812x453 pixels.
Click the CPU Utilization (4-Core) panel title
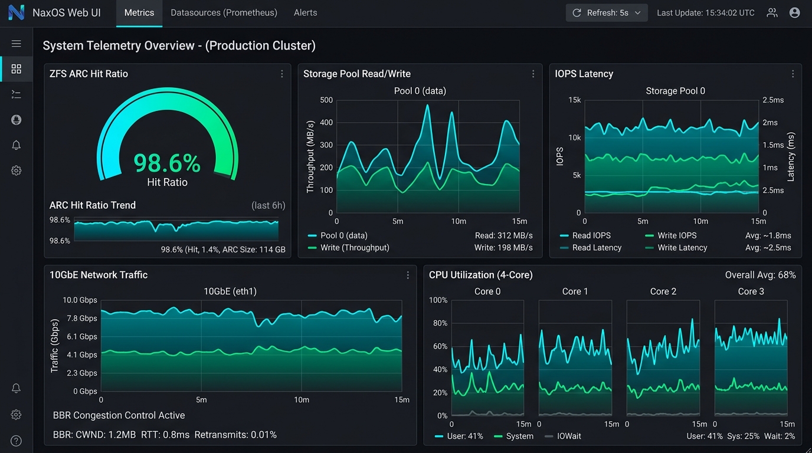(481, 275)
